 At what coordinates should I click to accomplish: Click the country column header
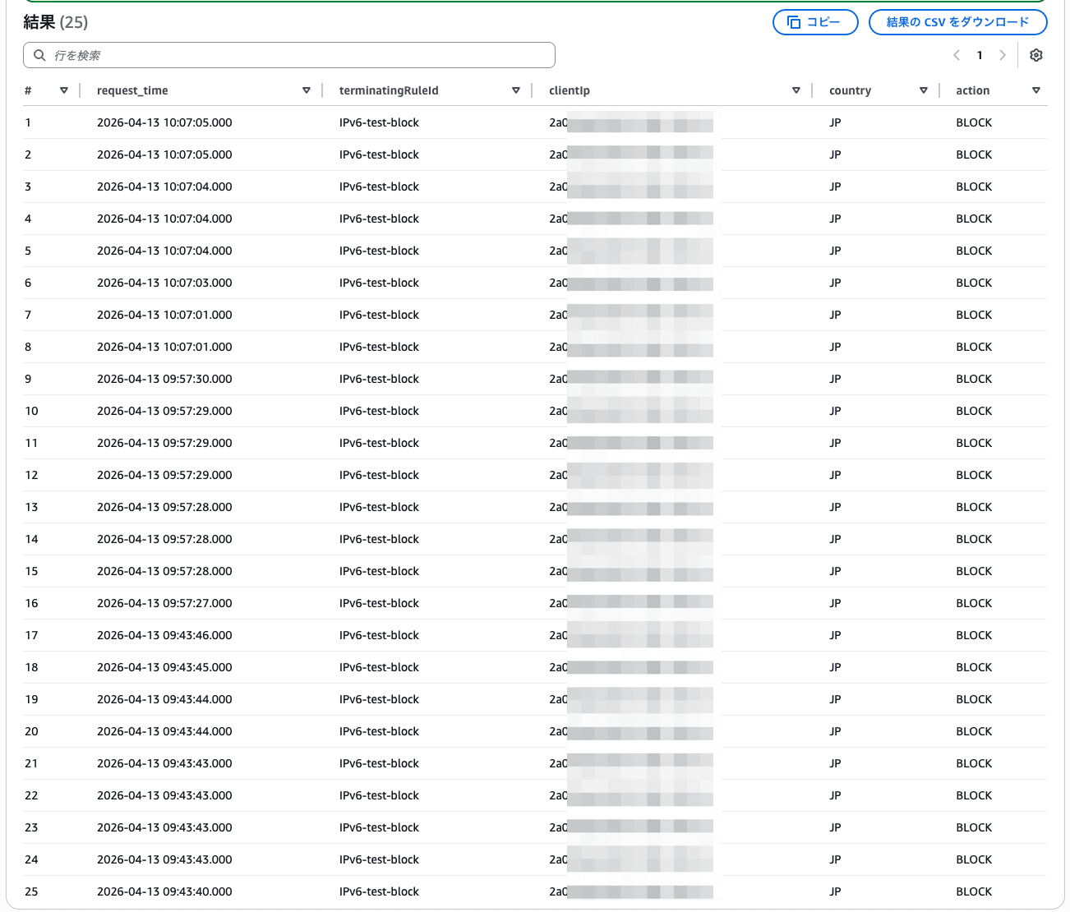point(850,90)
